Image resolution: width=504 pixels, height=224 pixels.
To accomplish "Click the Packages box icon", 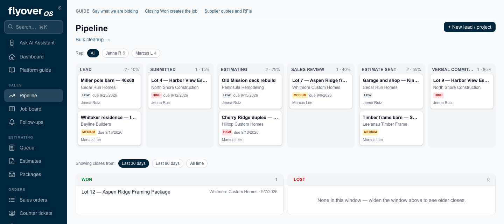I will (12, 174).
